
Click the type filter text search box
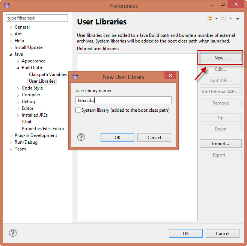[37, 18]
